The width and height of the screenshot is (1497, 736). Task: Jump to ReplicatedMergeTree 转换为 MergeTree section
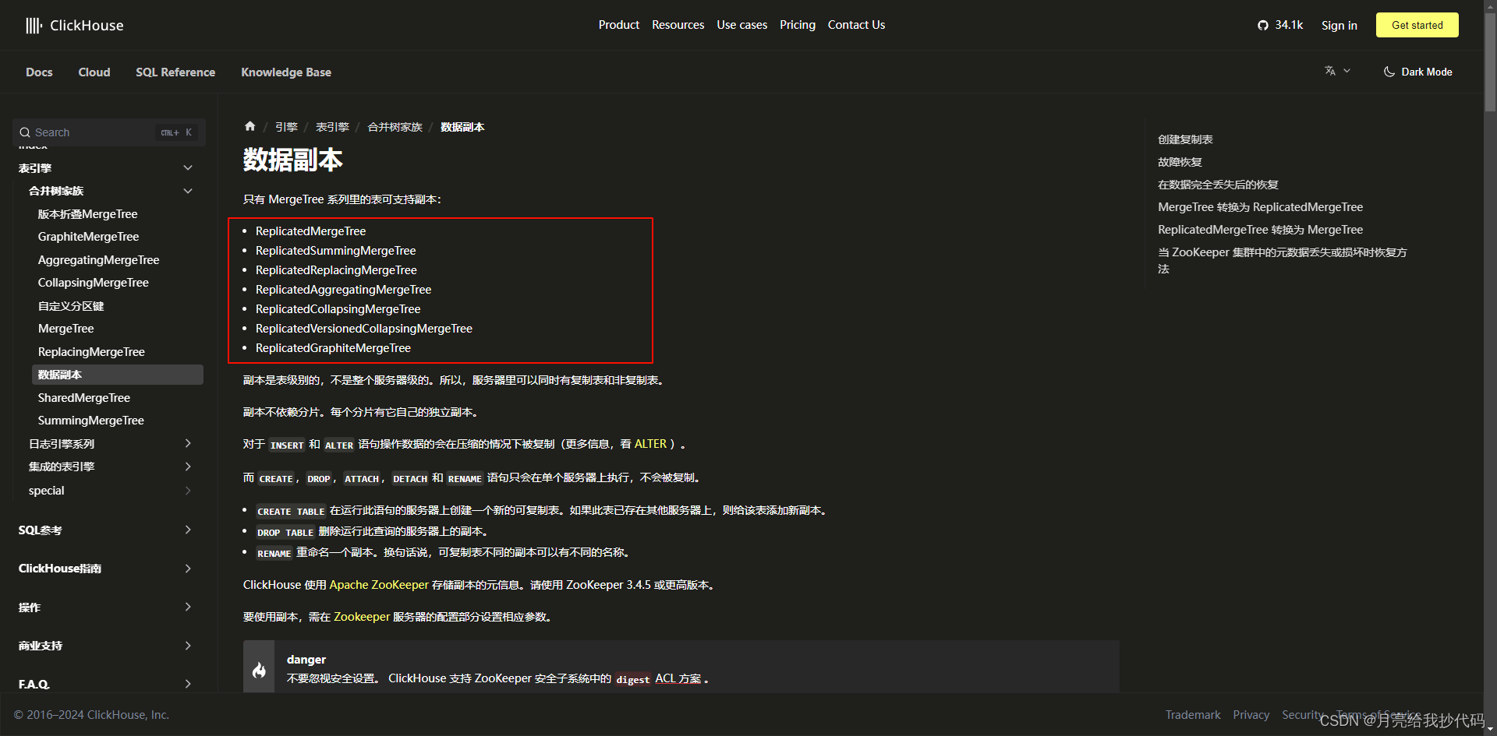[x=1260, y=230]
